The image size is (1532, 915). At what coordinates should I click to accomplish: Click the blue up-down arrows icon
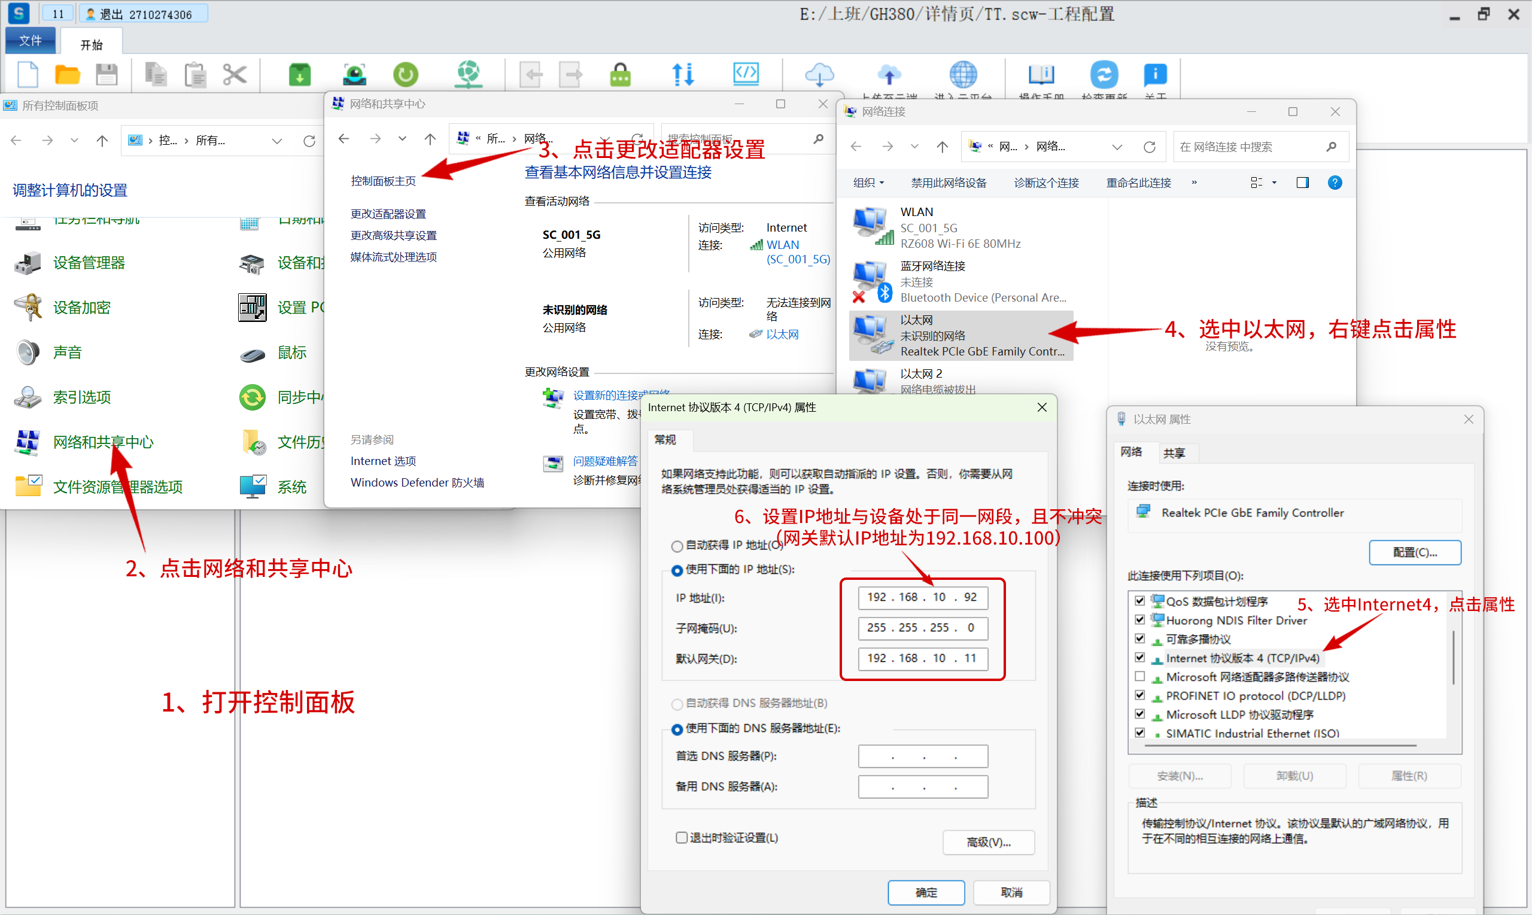[x=682, y=75]
